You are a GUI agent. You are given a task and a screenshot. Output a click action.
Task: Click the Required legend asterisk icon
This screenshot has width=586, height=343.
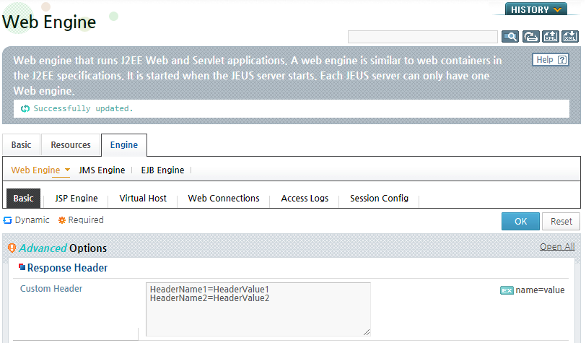[x=62, y=220]
